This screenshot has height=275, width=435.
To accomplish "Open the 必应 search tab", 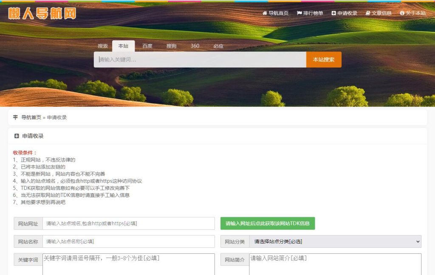I will 218,46.
